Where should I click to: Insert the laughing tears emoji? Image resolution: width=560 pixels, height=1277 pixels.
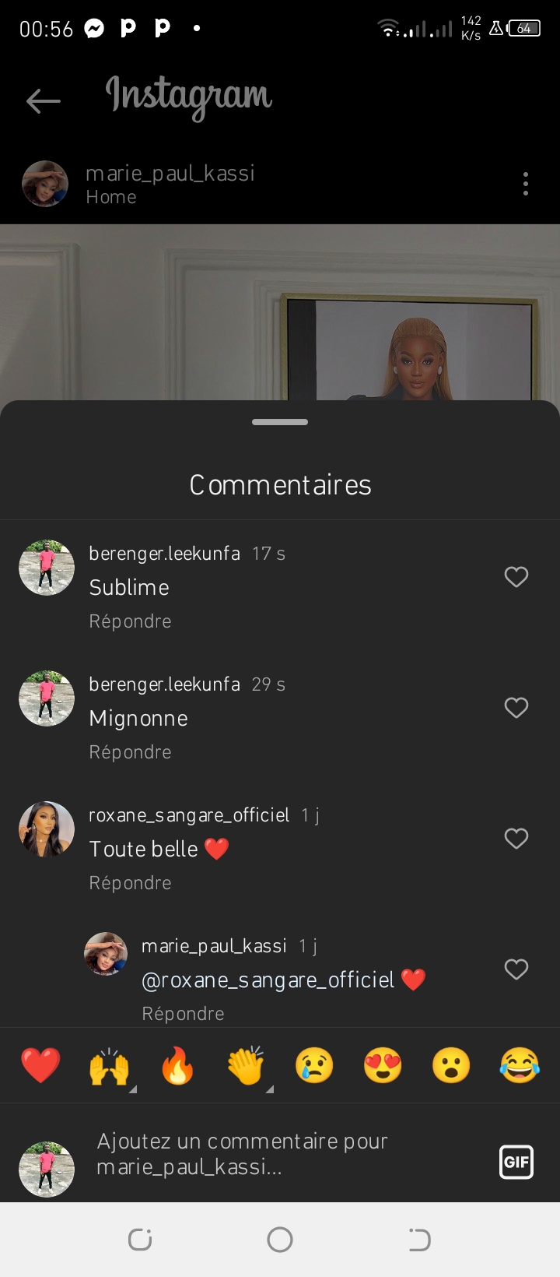pos(520,1065)
